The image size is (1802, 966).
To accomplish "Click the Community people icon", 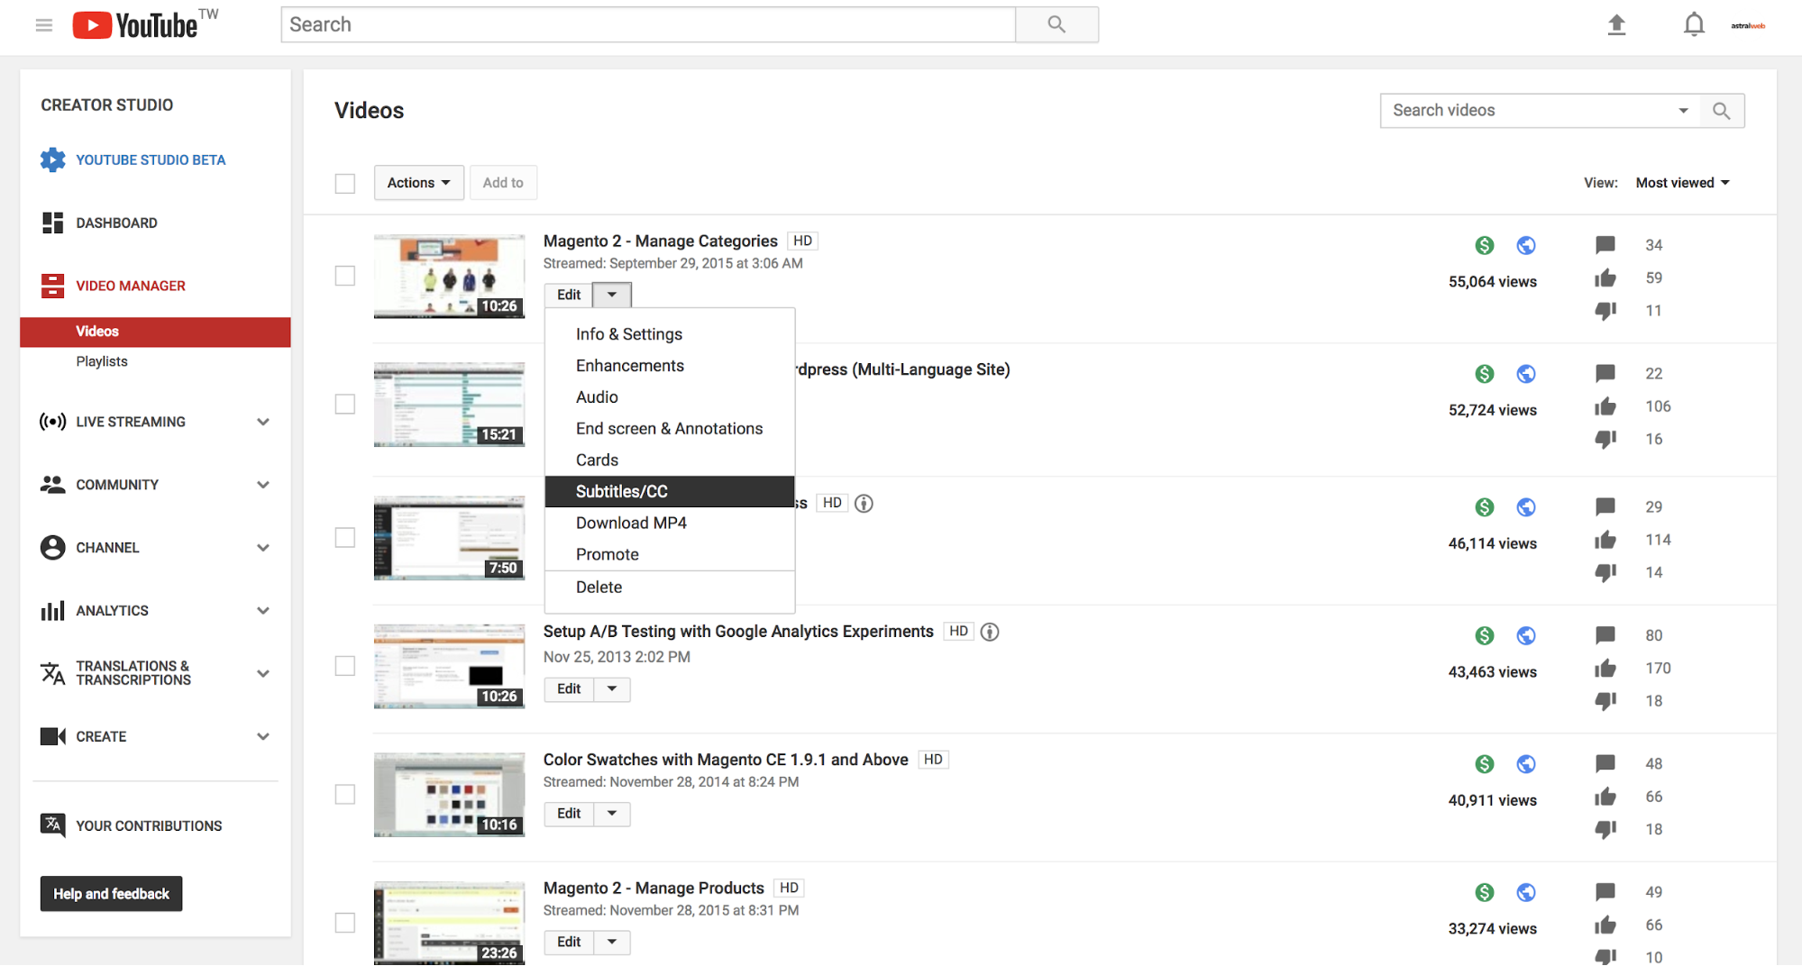I will click(x=52, y=484).
